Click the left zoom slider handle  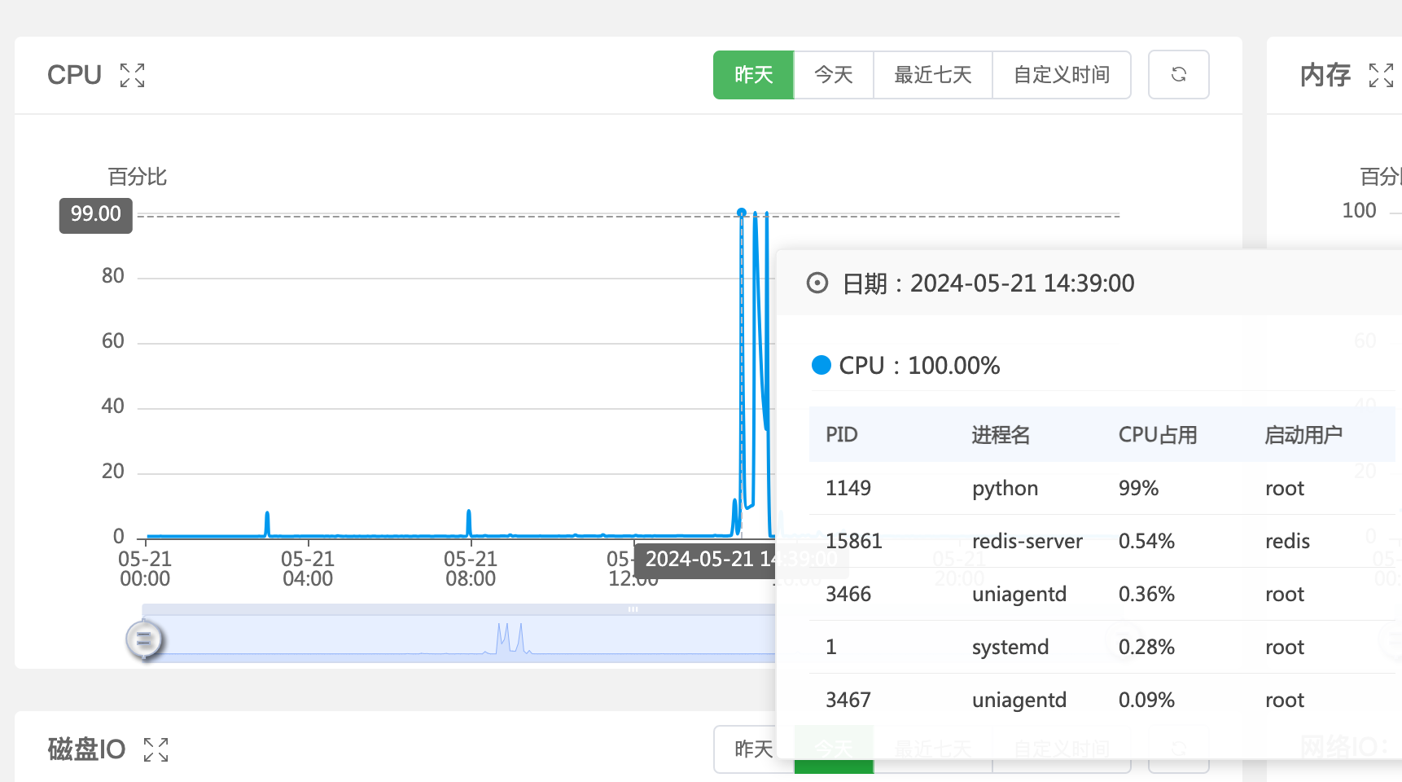(x=144, y=639)
